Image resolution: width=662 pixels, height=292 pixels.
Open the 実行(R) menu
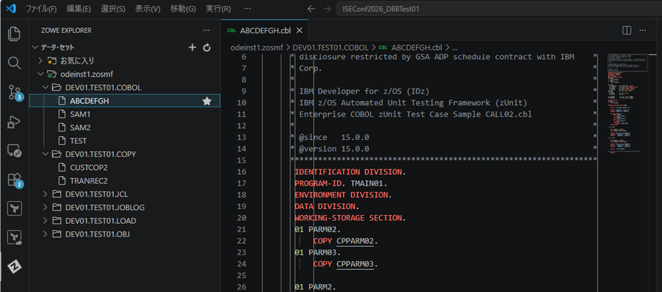pyautogui.click(x=218, y=9)
